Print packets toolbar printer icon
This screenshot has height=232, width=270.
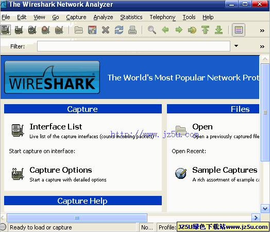132,30
